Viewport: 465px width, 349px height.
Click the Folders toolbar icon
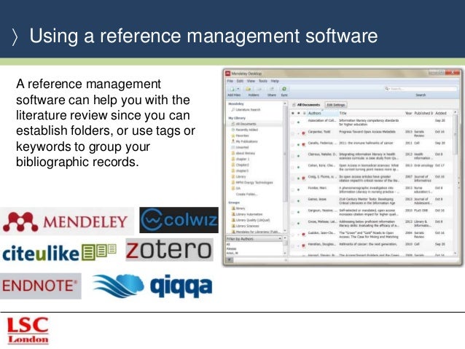[248, 89]
